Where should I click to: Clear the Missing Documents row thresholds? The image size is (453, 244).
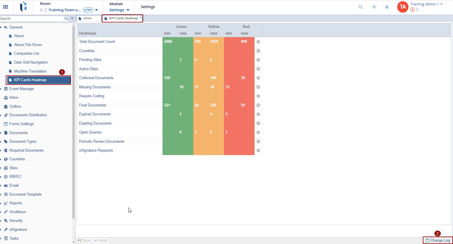coord(258,87)
